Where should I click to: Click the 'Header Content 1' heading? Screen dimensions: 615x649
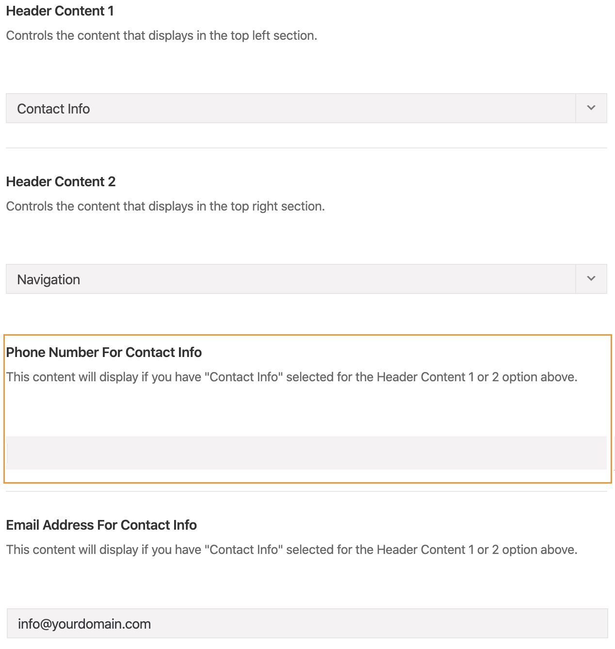coord(60,11)
